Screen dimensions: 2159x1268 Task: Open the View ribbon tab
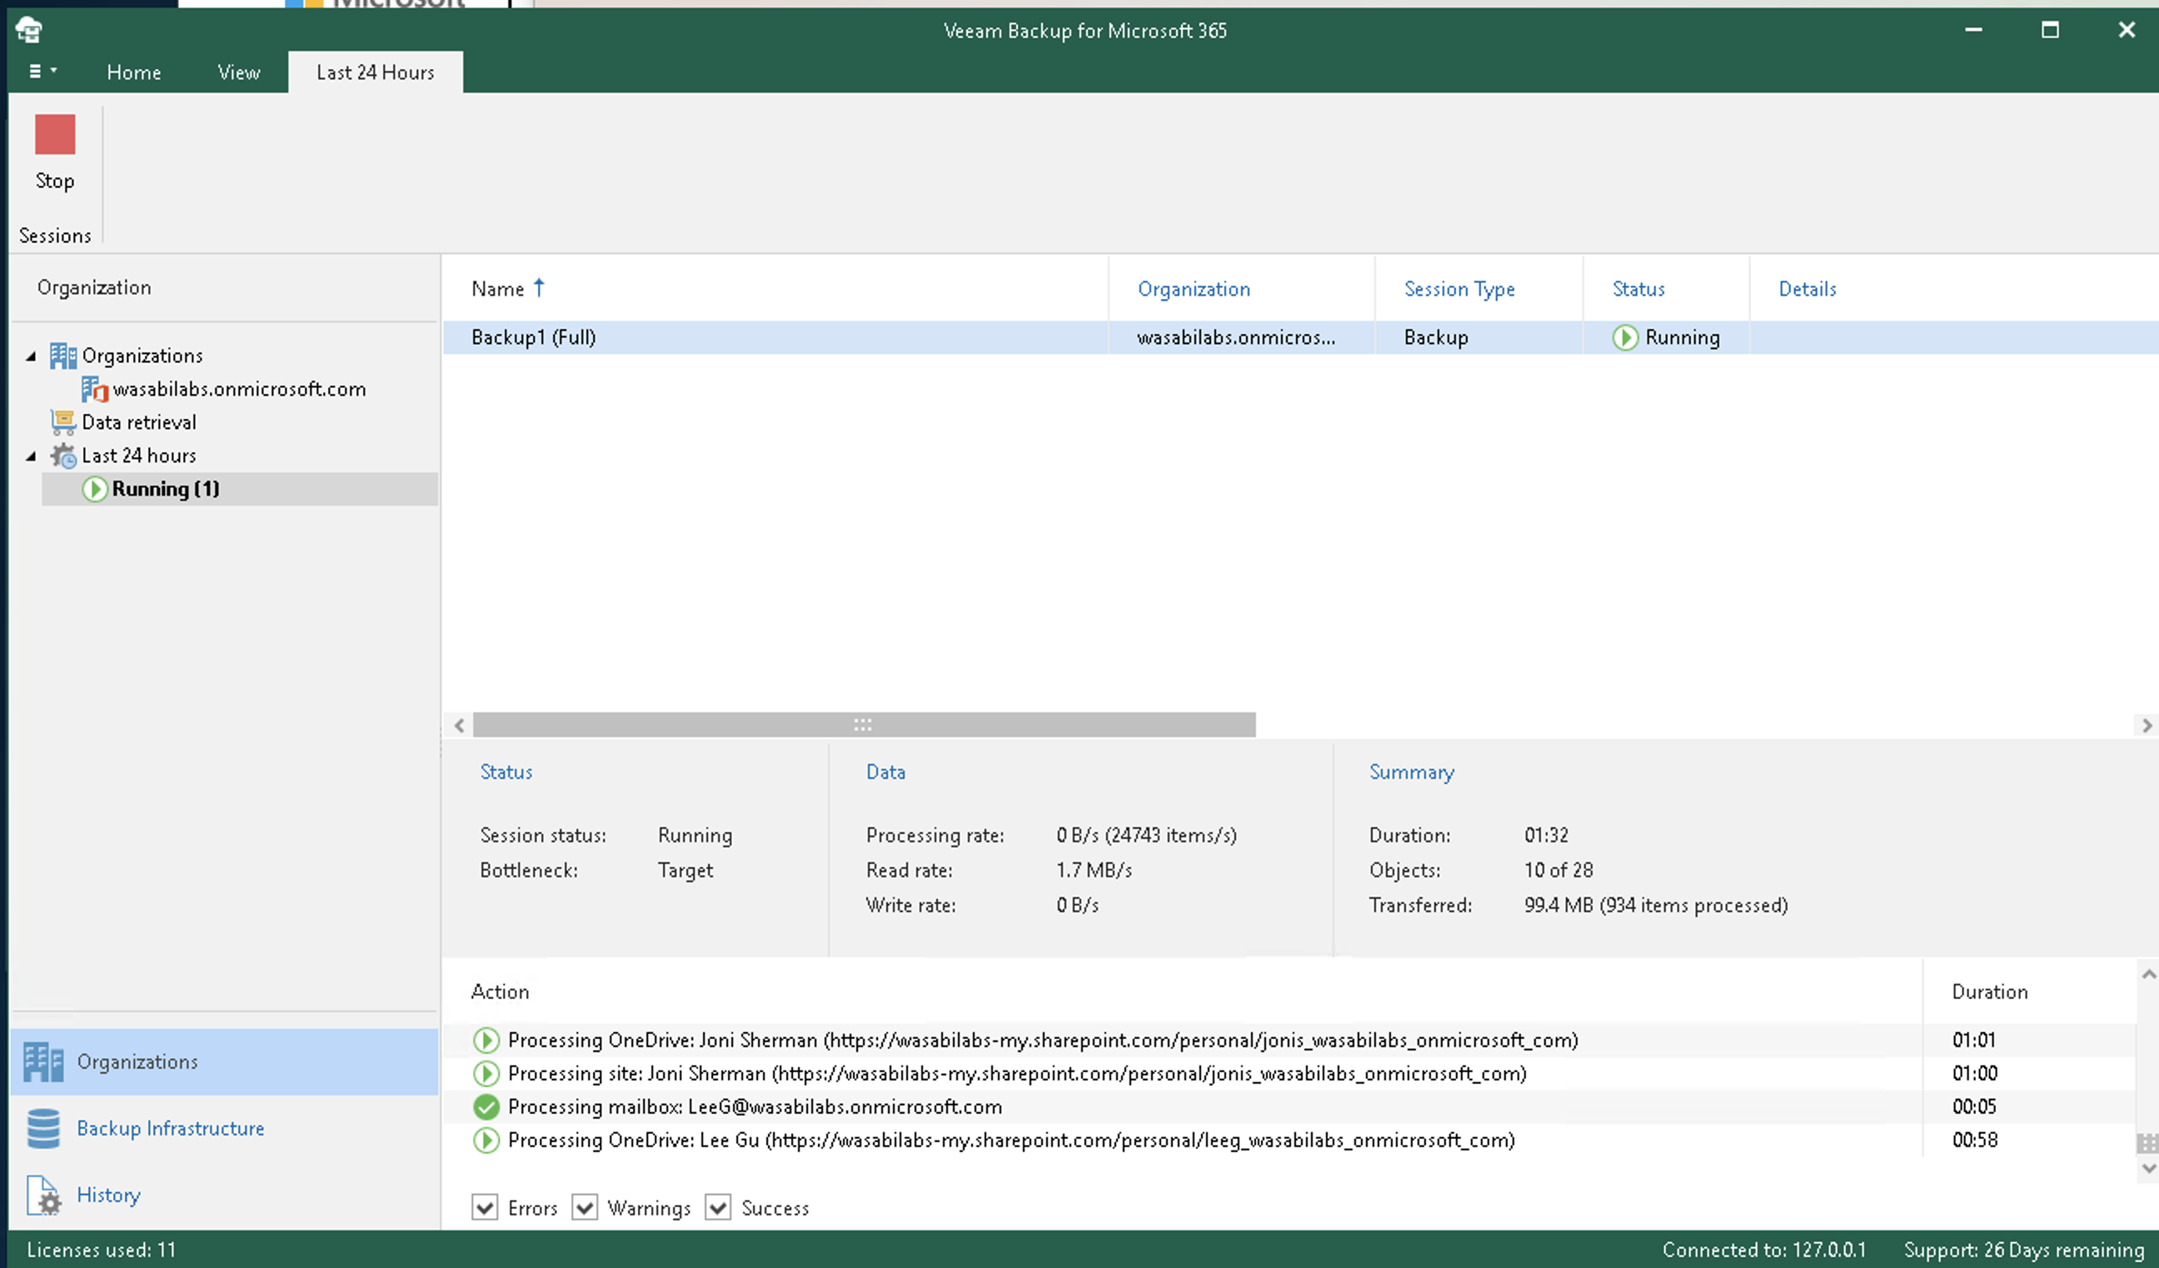[x=239, y=72]
